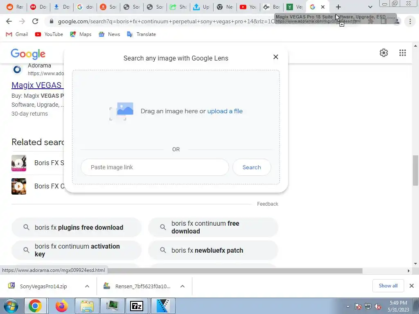The image size is (419, 314).
Task: Click the image upload drop icon
Action: 122,111
